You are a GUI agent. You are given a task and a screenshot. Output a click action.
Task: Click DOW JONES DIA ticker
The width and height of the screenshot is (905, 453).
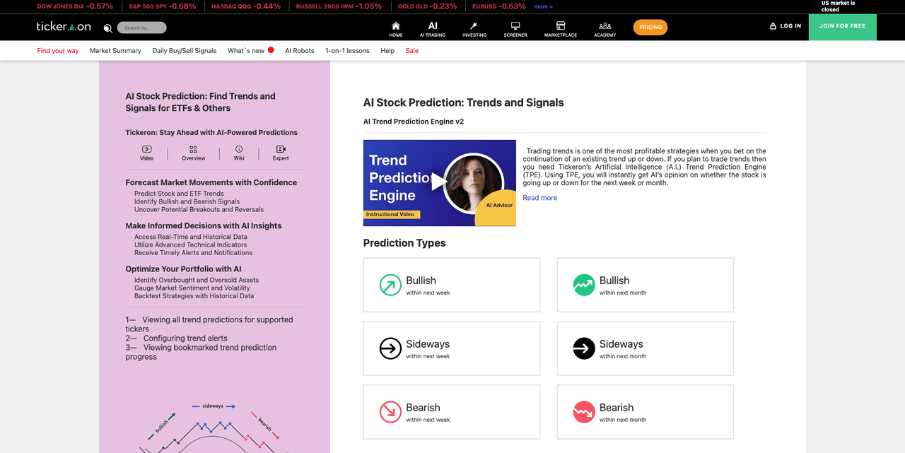(x=75, y=6)
